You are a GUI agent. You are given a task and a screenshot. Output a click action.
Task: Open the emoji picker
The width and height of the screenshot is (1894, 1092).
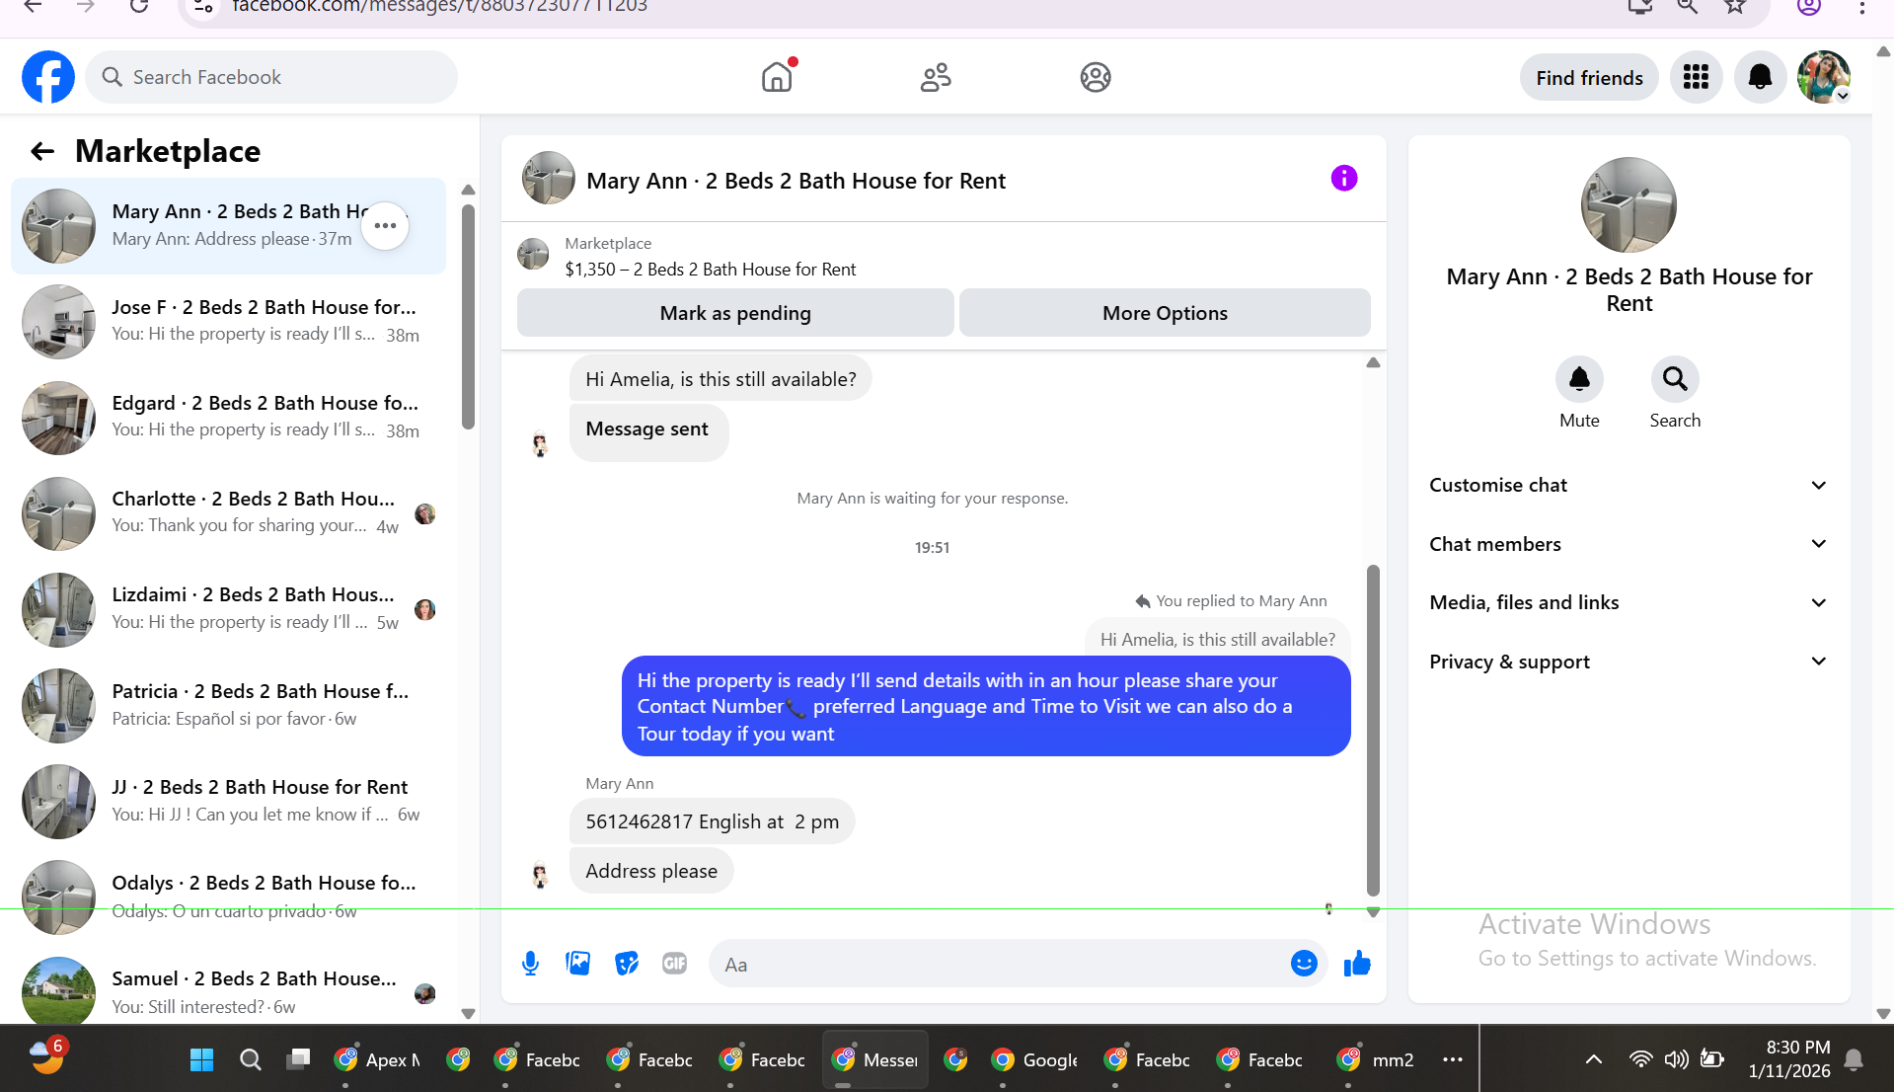pos(1304,964)
